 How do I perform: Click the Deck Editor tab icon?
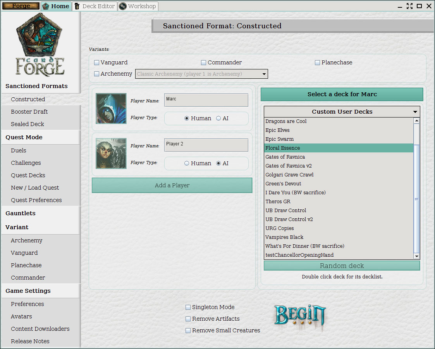[x=77, y=6]
